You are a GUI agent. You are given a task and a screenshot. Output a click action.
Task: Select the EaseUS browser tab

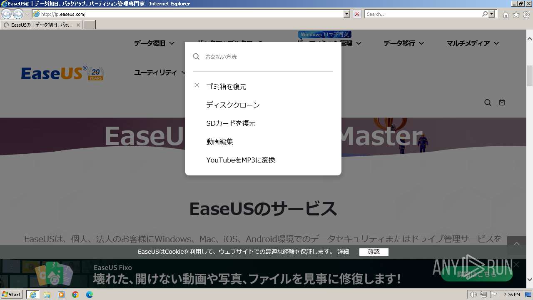(41, 25)
